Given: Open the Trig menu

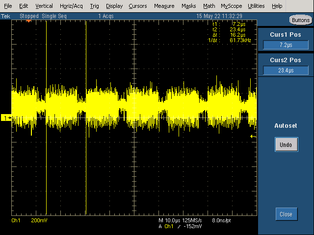Looking at the screenshot, I should click(94, 6).
